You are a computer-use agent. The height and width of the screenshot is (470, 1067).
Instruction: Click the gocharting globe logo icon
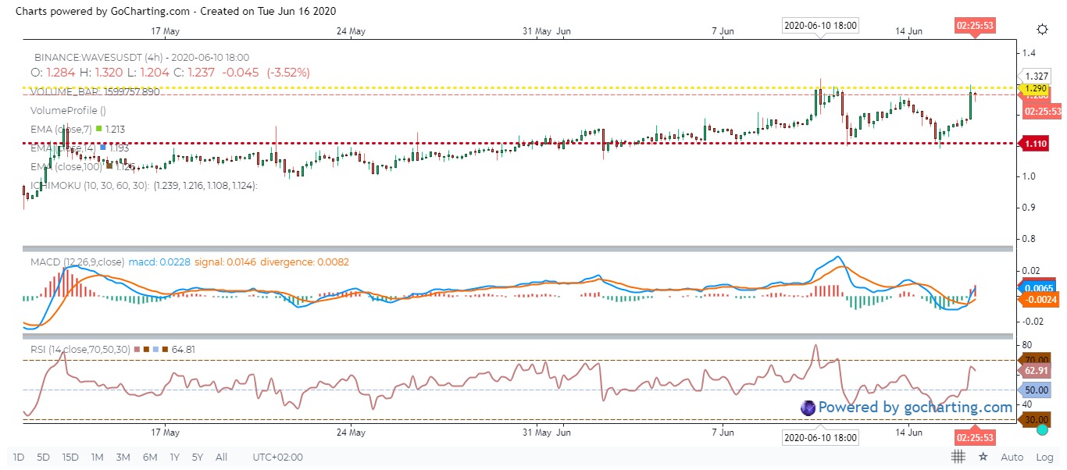(x=807, y=407)
